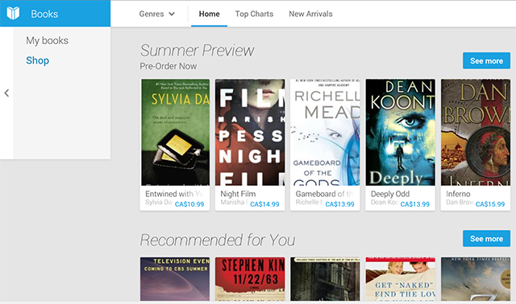Click the Deeply Odd CA$13.99 price

[415, 204]
